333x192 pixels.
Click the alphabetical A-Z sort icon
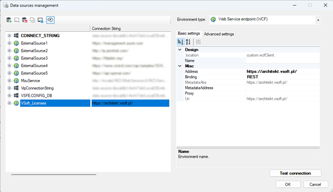188,42
